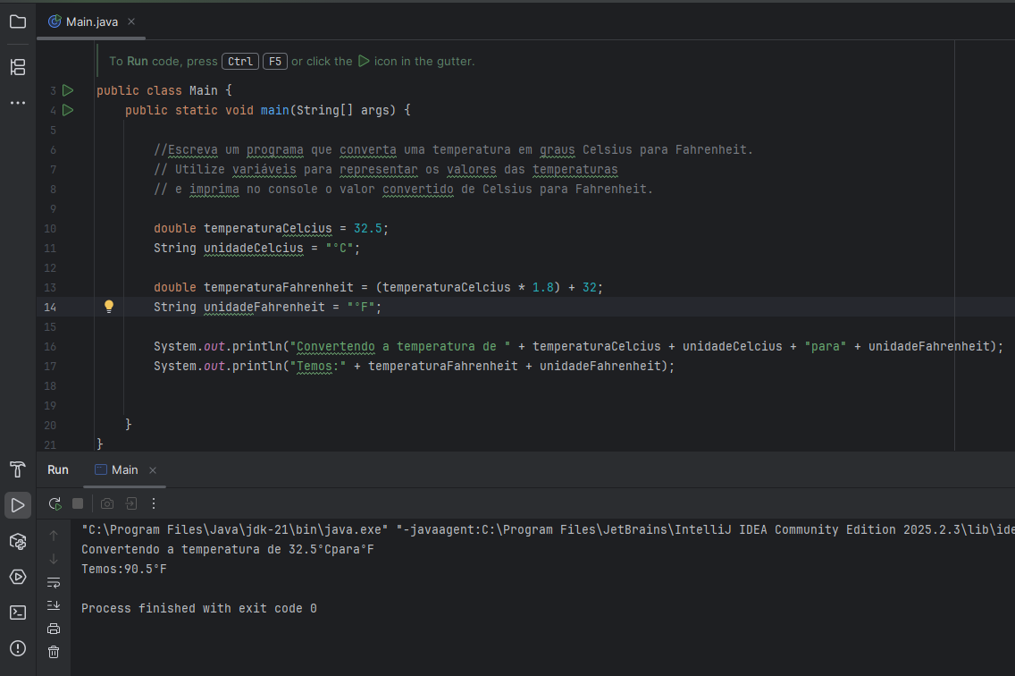1015x676 pixels.
Task: Toggle the Run tool window sidebar button
Action: click(18, 505)
